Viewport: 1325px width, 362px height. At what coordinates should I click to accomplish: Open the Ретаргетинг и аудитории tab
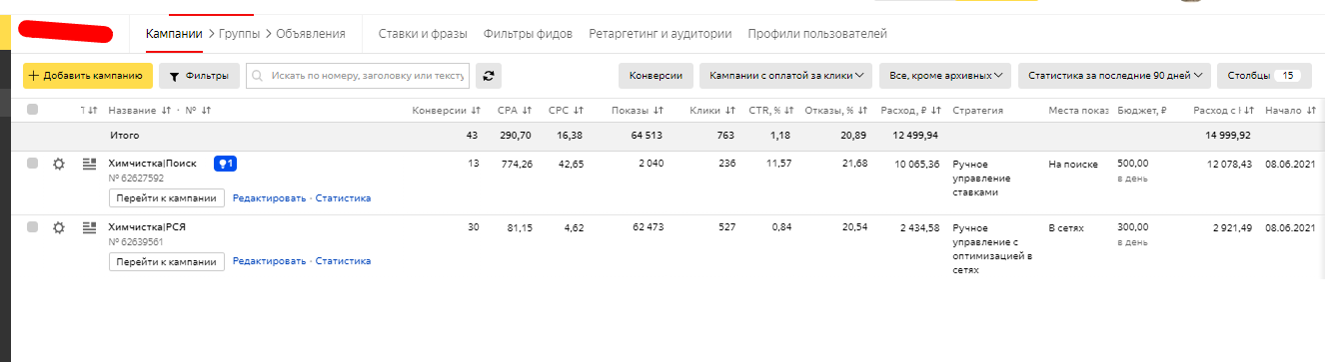[x=661, y=34]
